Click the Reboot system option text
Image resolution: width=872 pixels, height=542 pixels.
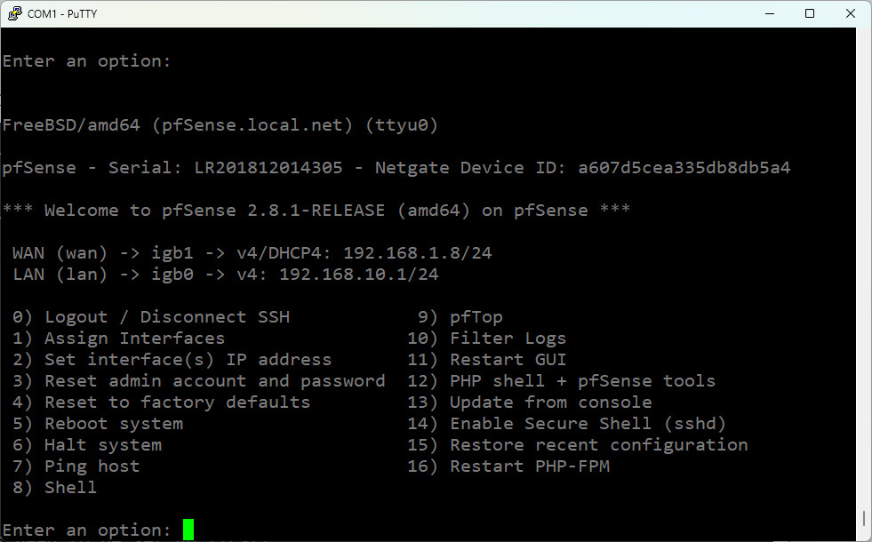pyautogui.click(x=113, y=424)
